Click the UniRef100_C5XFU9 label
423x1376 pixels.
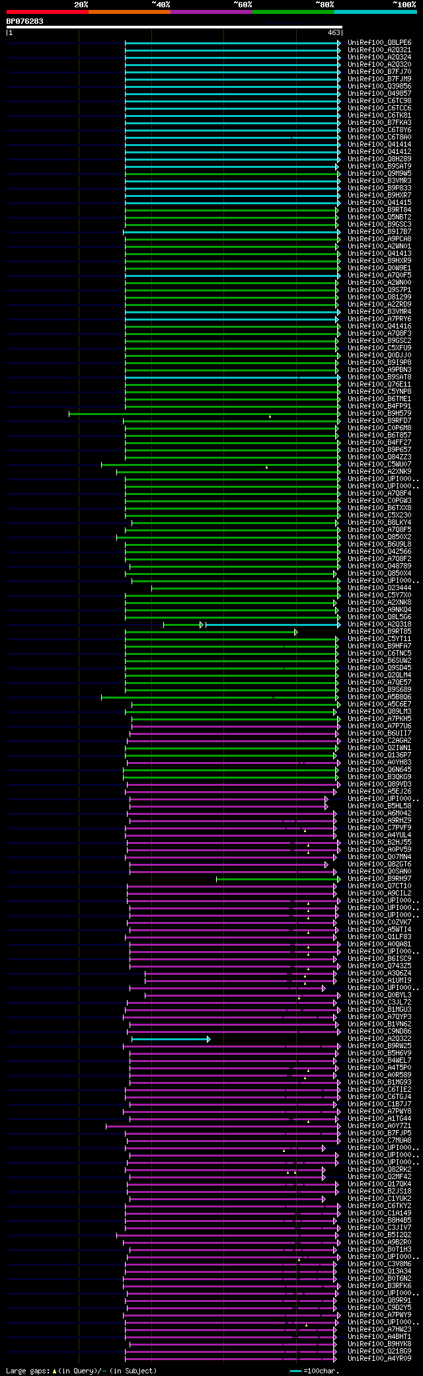click(x=379, y=348)
